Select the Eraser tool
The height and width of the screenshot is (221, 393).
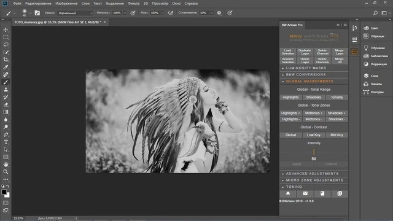(6, 104)
